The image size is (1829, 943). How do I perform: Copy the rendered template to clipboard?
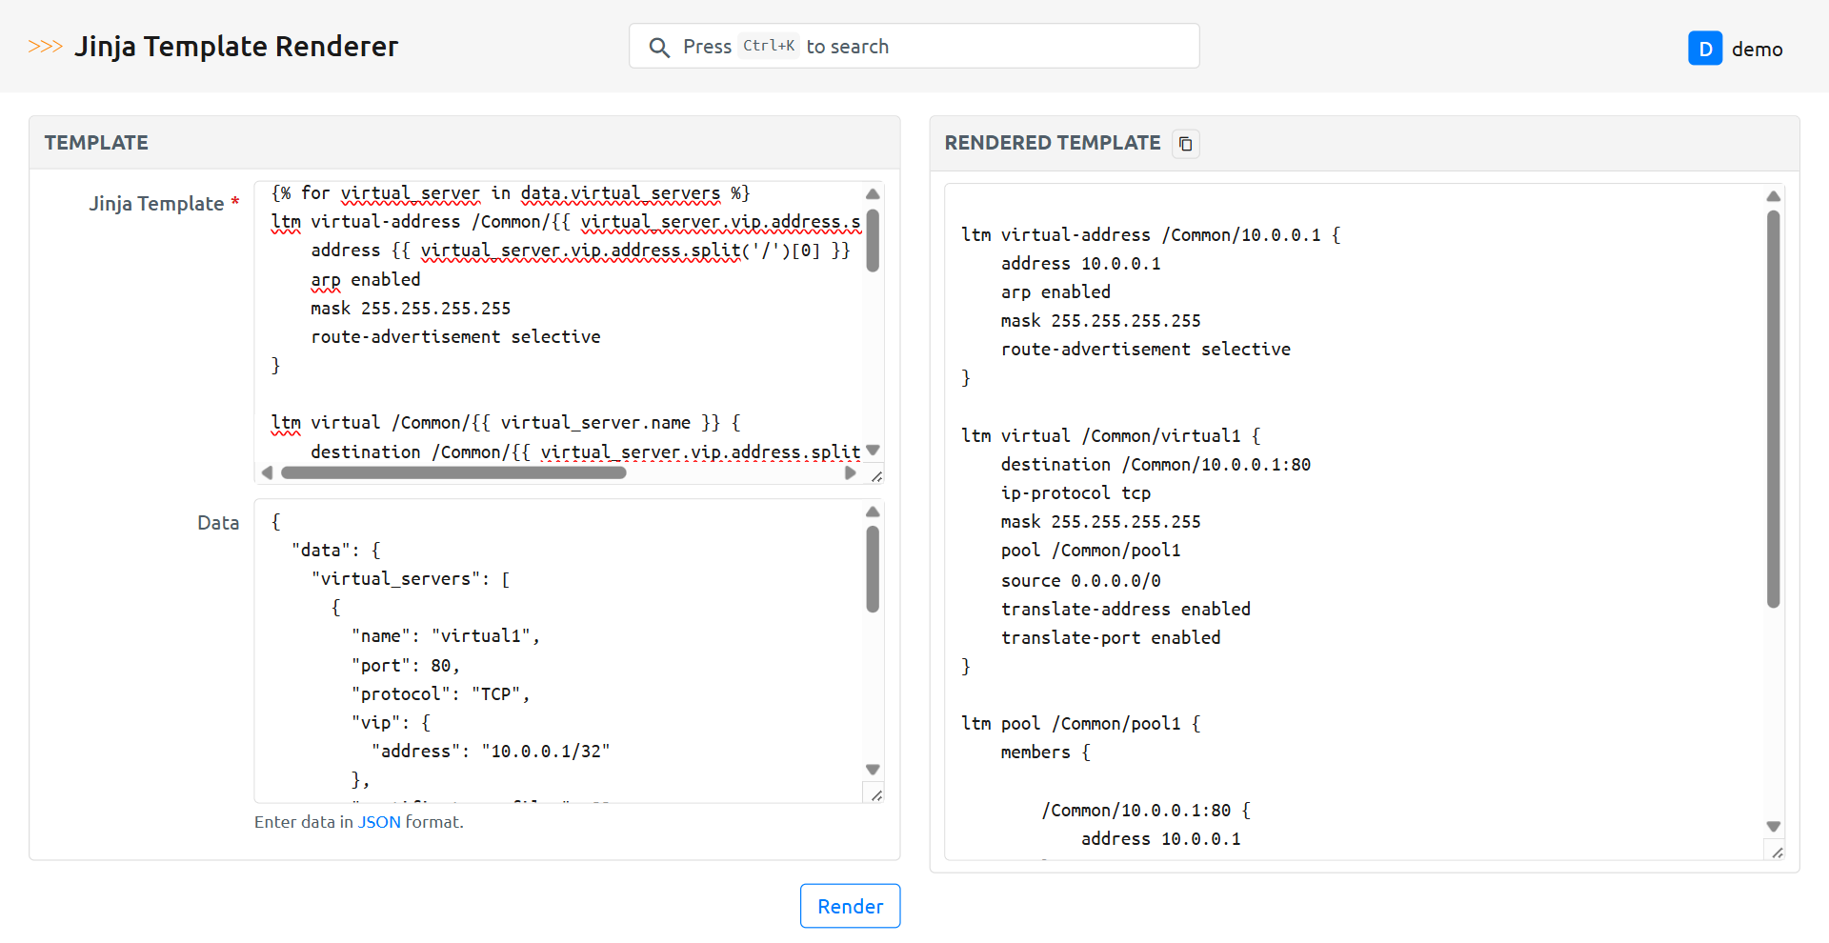[x=1185, y=144]
